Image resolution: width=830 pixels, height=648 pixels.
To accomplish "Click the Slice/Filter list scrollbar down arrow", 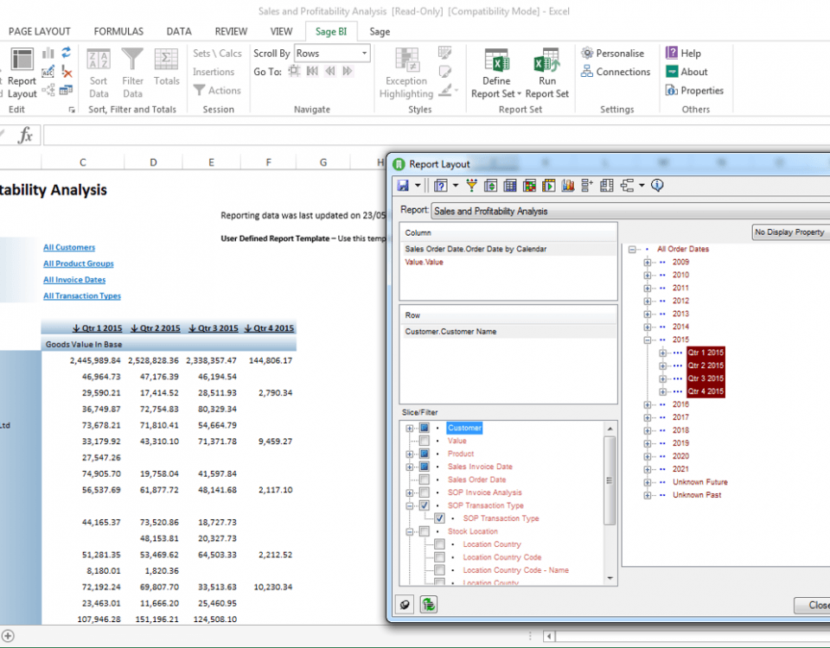I will pyautogui.click(x=610, y=578).
